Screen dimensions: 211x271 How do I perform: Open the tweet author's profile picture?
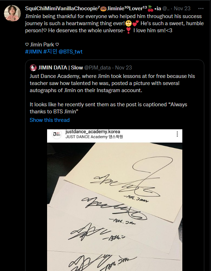click(12, 13)
